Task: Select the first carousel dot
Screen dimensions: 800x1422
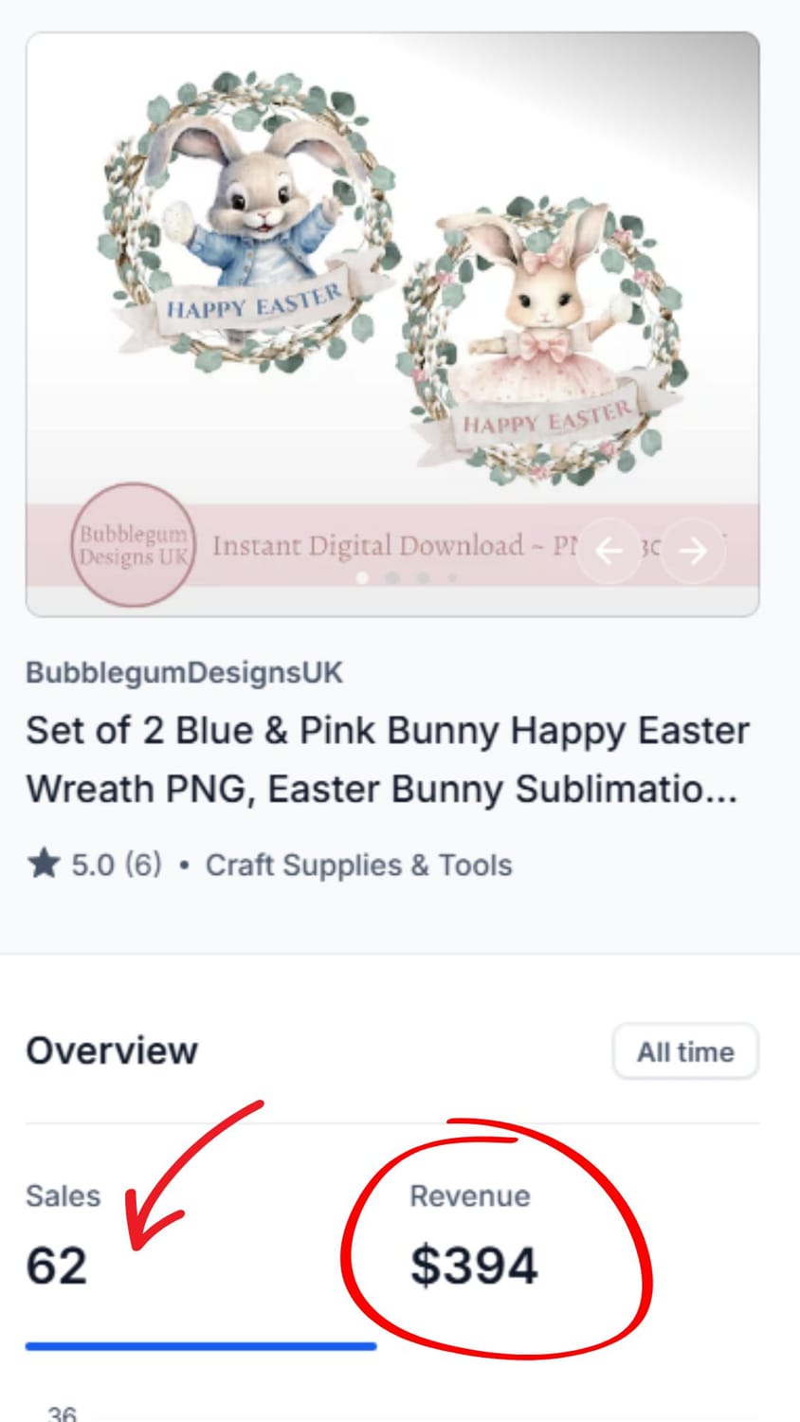Action: [x=362, y=577]
